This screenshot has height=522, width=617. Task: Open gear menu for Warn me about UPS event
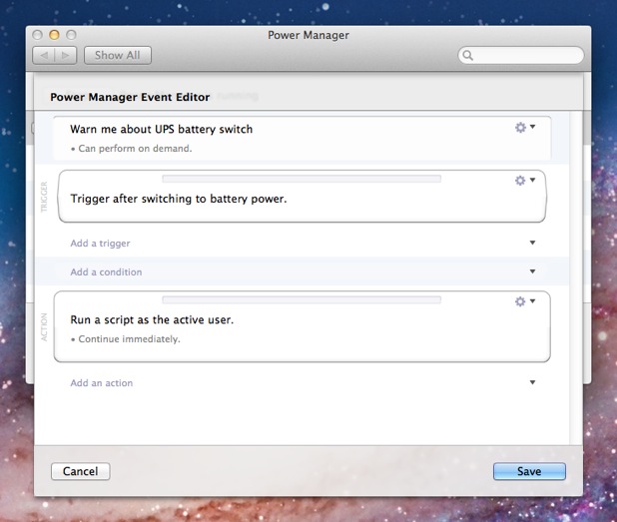(x=525, y=127)
